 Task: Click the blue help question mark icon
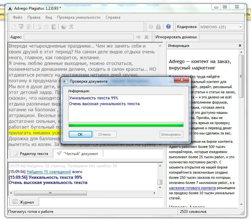pos(168,26)
